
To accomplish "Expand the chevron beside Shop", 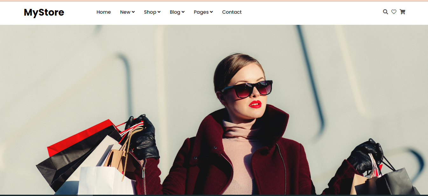I will (159, 12).
